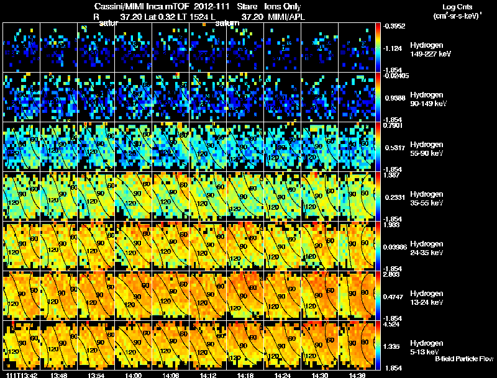
Task: Open the 35-55 keV panel at 14:00
Action: click(133, 197)
